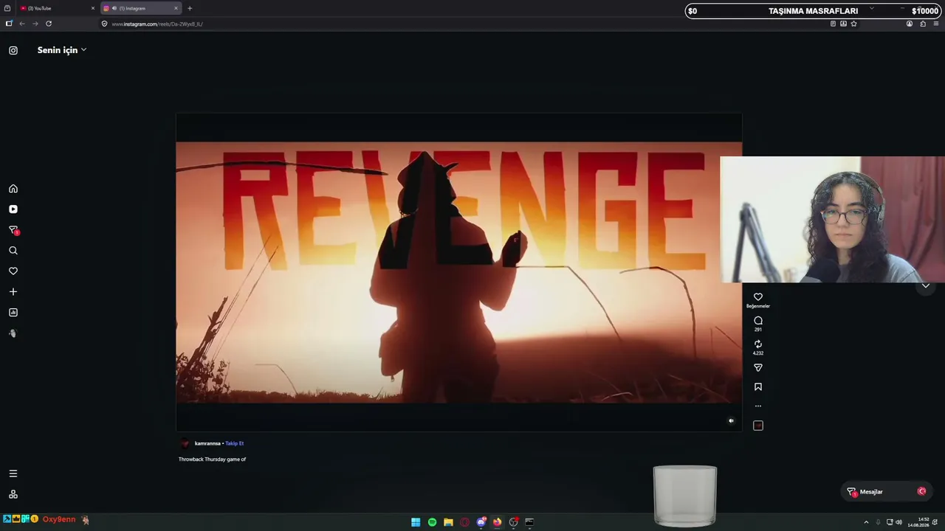Switch to Firefox on the taskbar

[497, 522]
